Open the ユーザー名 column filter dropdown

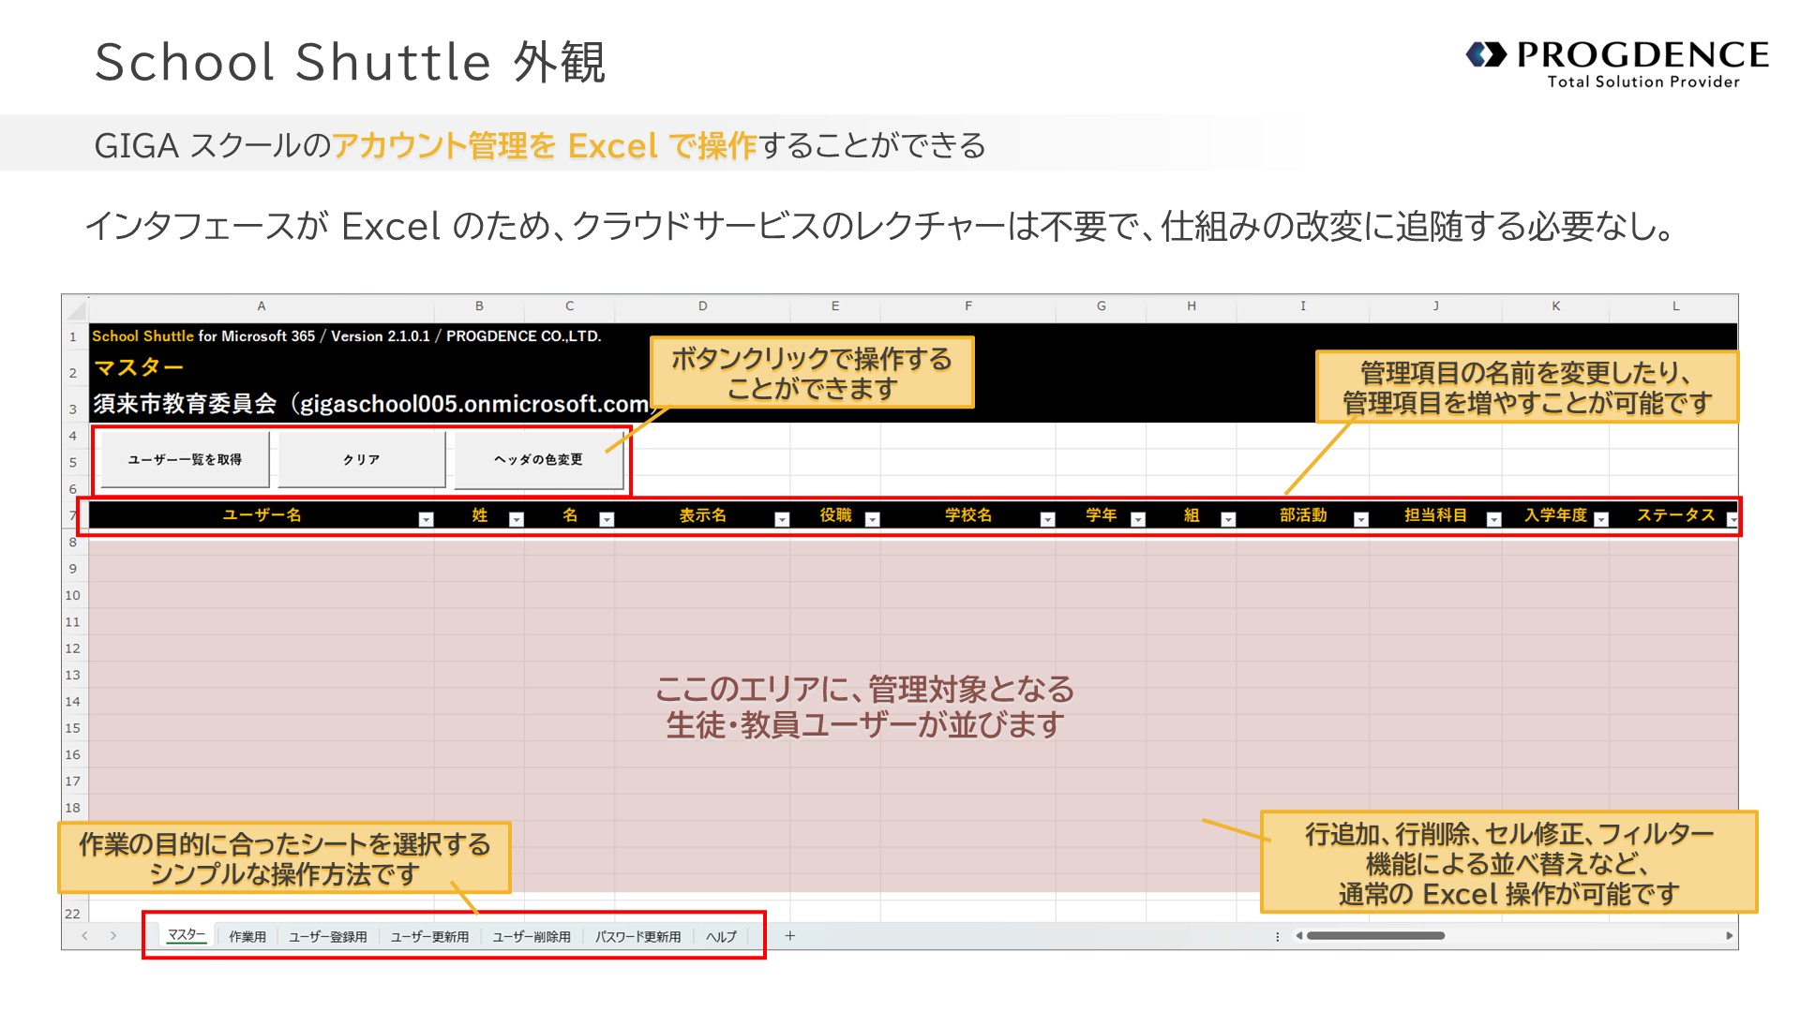coord(426,519)
